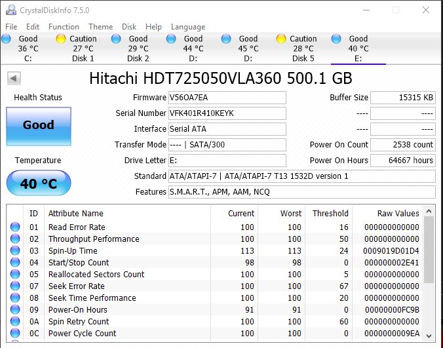Screen dimensions: 443x348
Task: Click the blue orb beside Read Error Rate
Action: (x=15, y=227)
